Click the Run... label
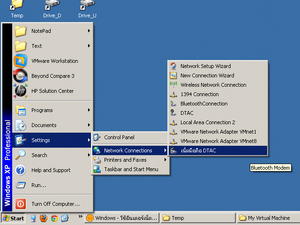 pyautogui.click(x=38, y=185)
